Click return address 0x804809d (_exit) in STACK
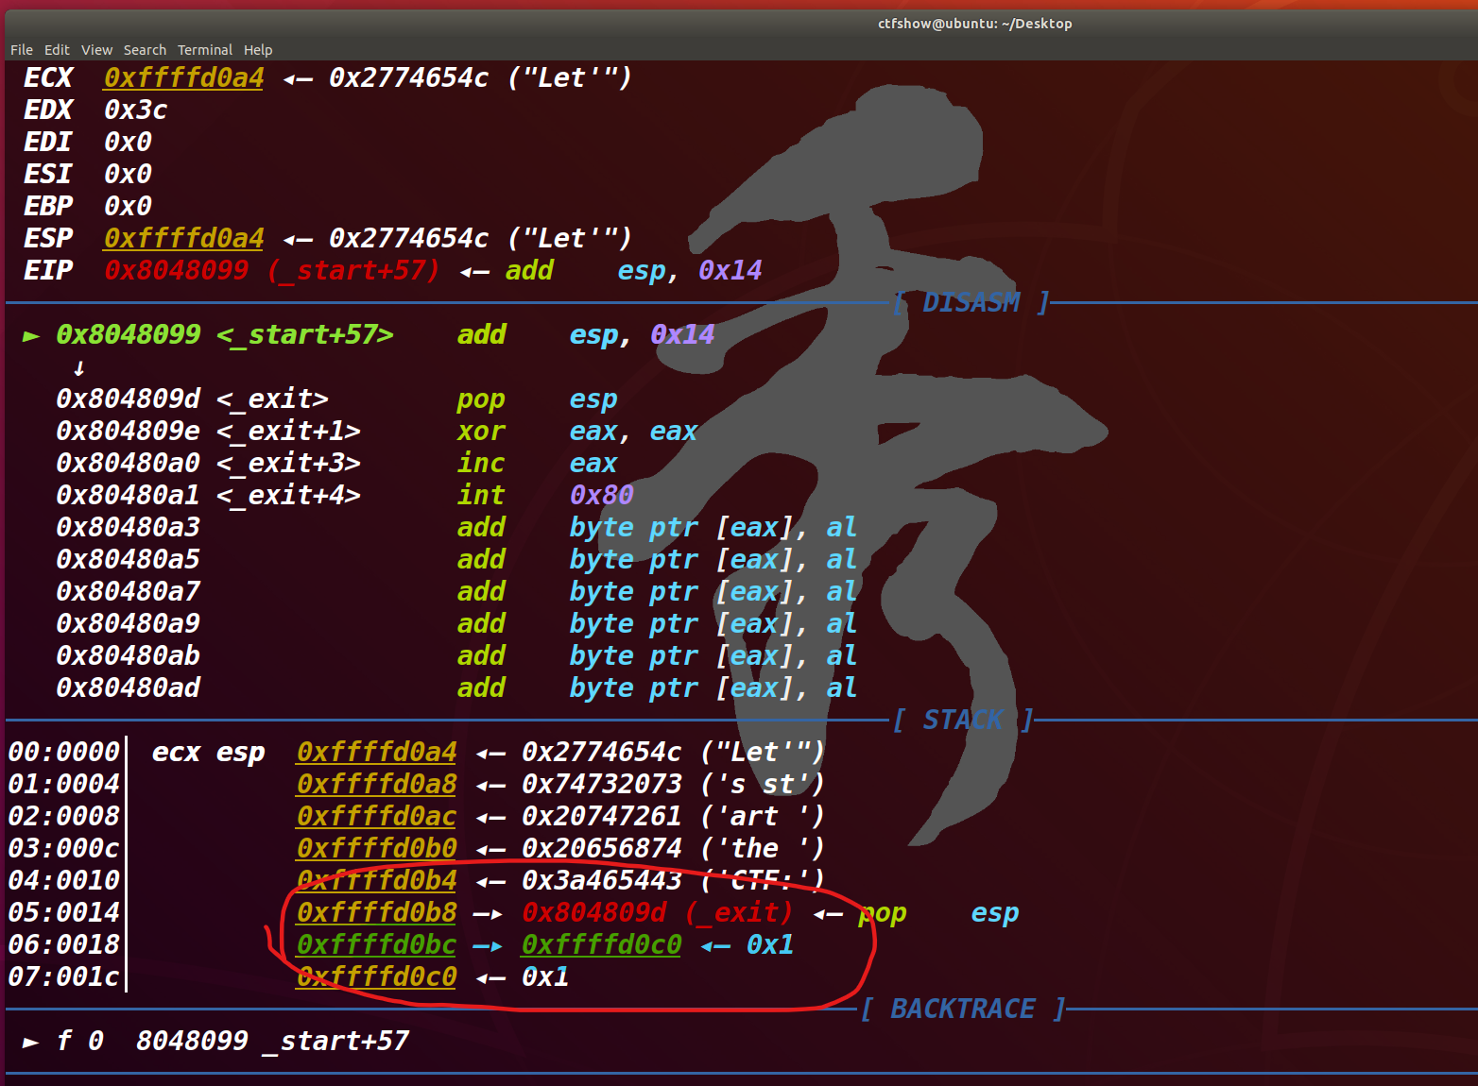Image resolution: width=1478 pixels, height=1086 pixels. coord(657,912)
